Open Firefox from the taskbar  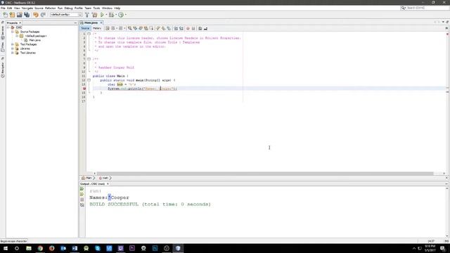[51, 248]
